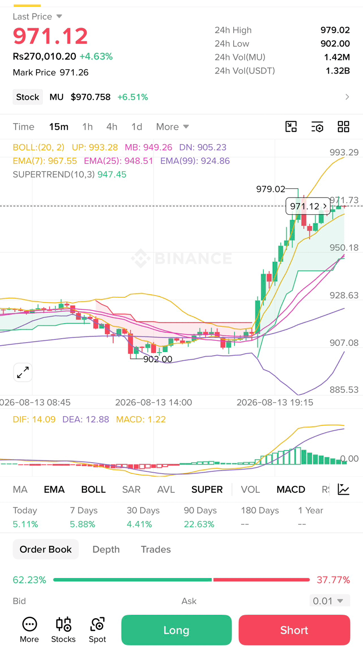363x658 pixels.
Task: Click the 979.02 high marker on chart
Action: pyautogui.click(x=270, y=189)
